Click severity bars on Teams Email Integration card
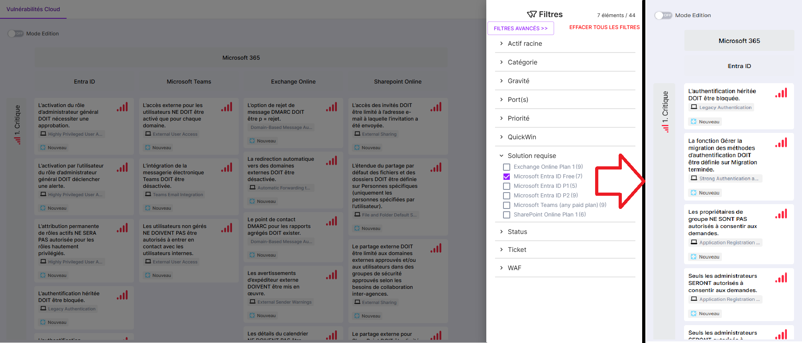This screenshot has width=802, height=343. [227, 168]
